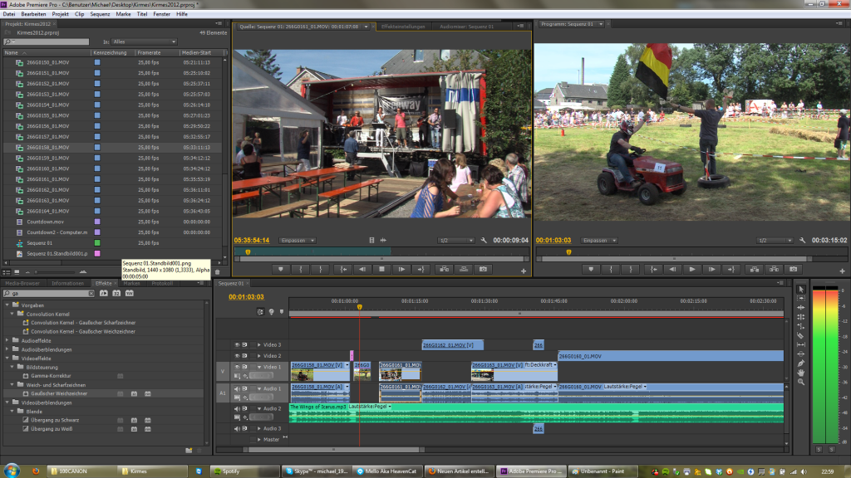Open button editor plus in Program monitor
This screenshot has width=851, height=478.
[x=843, y=271]
